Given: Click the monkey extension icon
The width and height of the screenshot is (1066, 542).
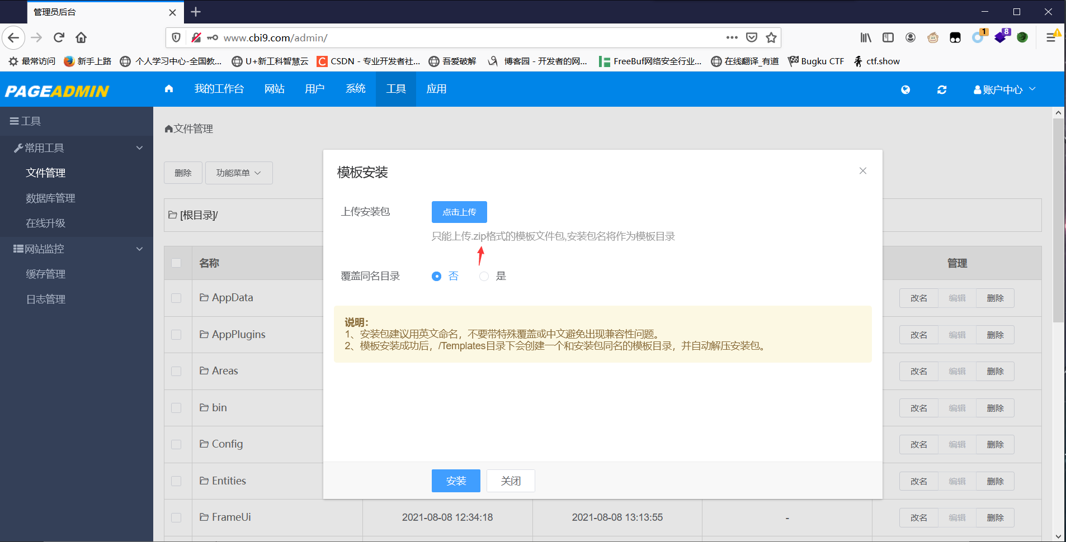Looking at the screenshot, I should (x=933, y=37).
